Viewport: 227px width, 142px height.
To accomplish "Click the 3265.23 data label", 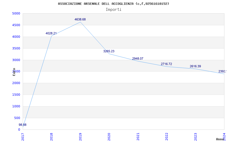I will [109, 51].
